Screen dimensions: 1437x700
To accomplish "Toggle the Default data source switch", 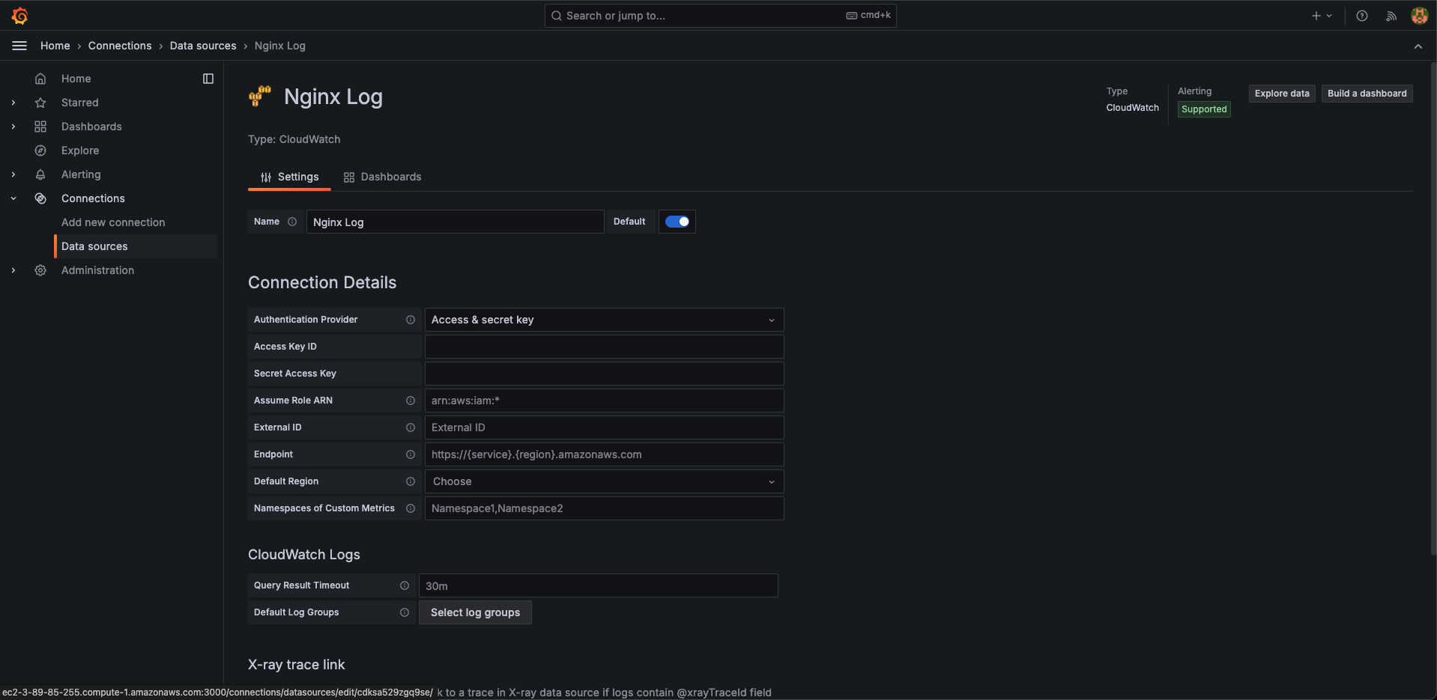I will pos(677,222).
